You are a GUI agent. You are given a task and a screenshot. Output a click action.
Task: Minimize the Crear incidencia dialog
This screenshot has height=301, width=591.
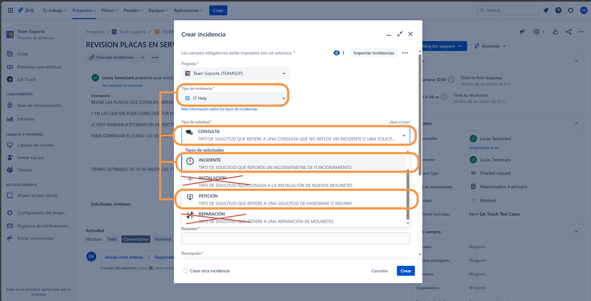point(389,34)
